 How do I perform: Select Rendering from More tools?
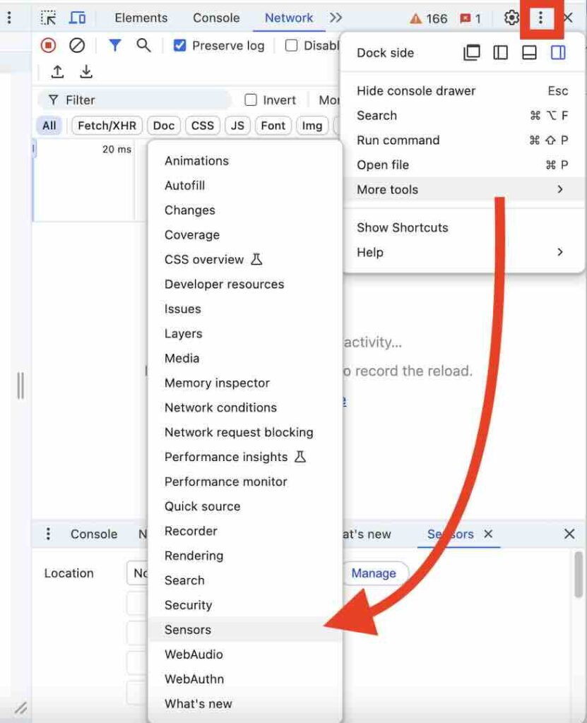[245, 556]
